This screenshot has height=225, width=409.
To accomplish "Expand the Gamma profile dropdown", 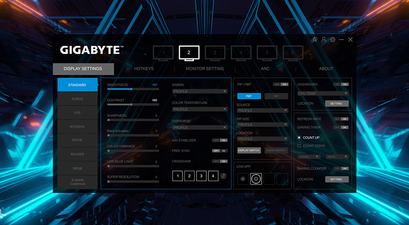I will click(200, 91).
